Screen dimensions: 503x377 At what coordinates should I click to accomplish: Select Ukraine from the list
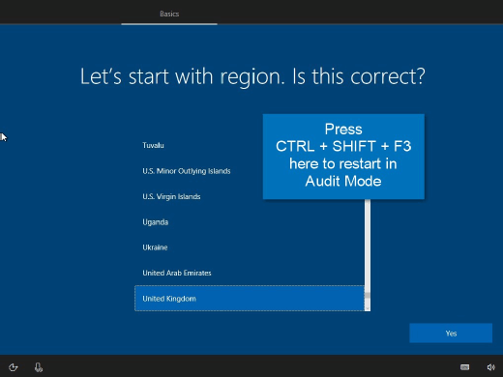pos(250,247)
